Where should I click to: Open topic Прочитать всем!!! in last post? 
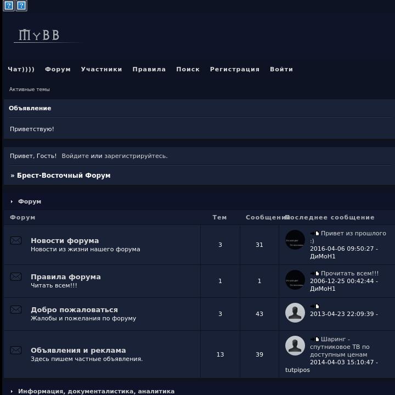(349, 273)
